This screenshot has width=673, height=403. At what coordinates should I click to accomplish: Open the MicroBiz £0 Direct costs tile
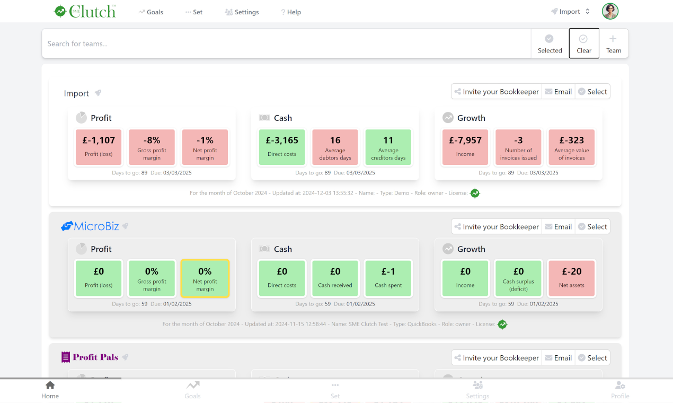[x=282, y=278]
